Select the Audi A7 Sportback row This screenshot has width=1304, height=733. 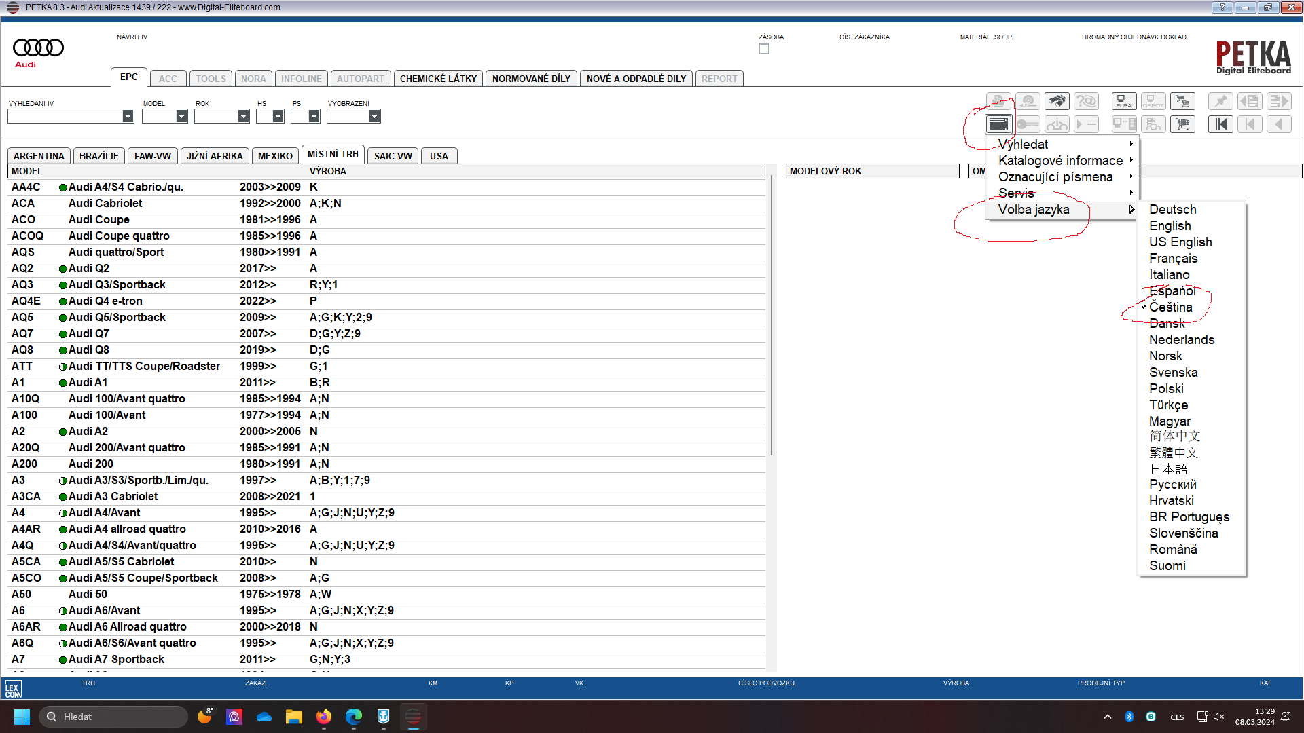coord(387,660)
